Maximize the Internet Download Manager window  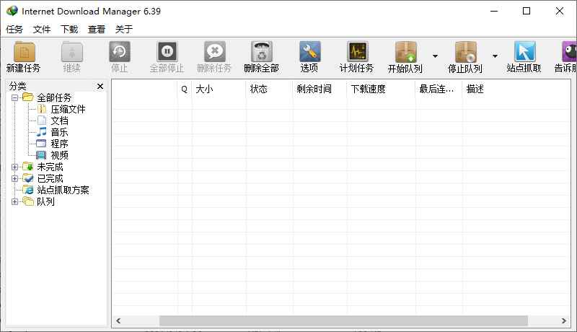coord(527,11)
